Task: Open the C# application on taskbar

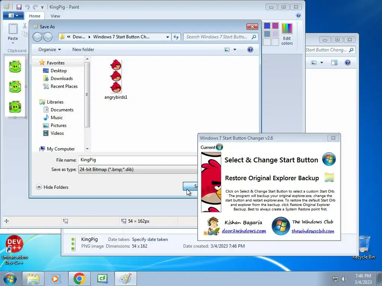Action: coord(102,279)
